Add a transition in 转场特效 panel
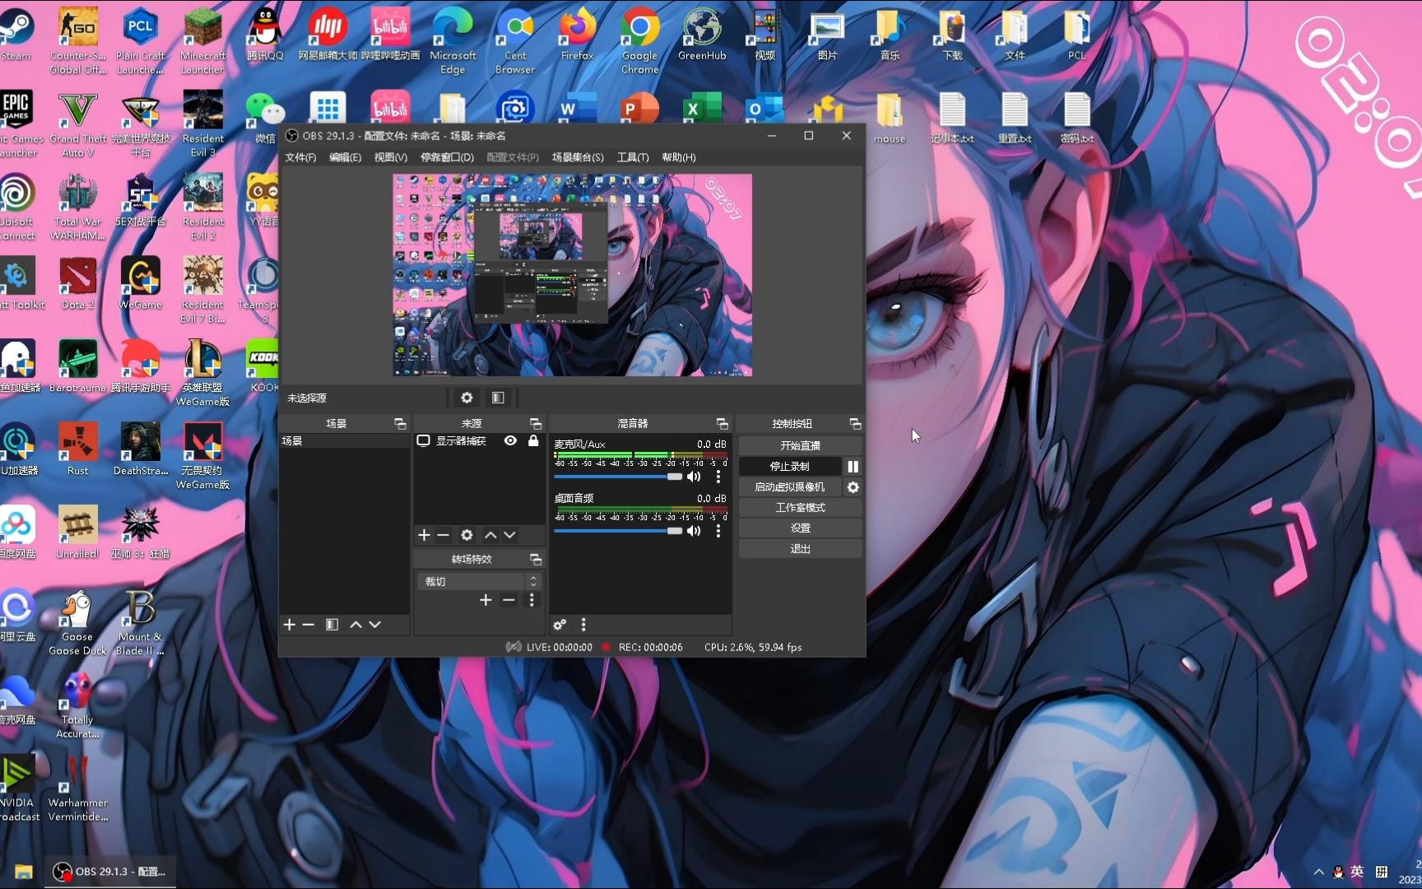This screenshot has width=1422, height=889. pos(486,600)
